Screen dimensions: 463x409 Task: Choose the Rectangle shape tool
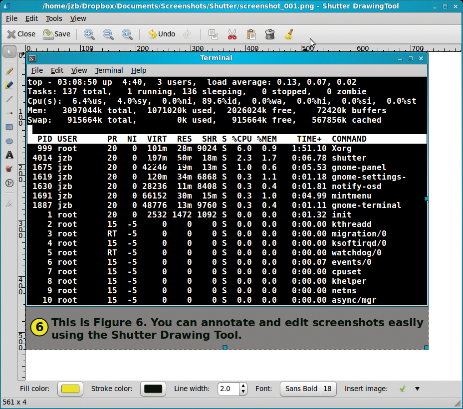9,127
